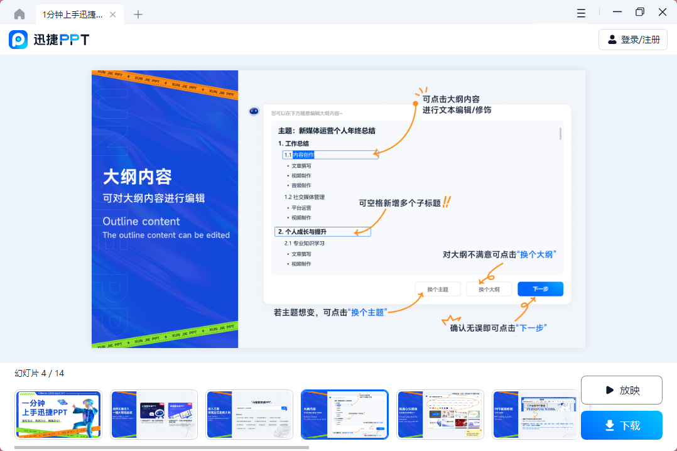Go to the home page icon
The height and width of the screenshot is (451, 677).
point(19,14)
